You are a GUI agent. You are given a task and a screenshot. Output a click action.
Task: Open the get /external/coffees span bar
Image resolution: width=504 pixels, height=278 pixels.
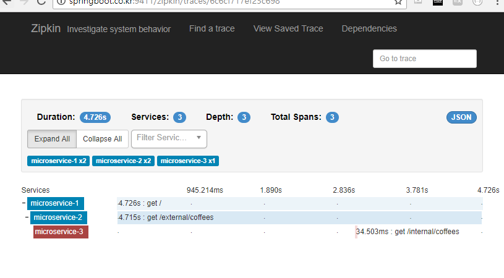point(299,217)
